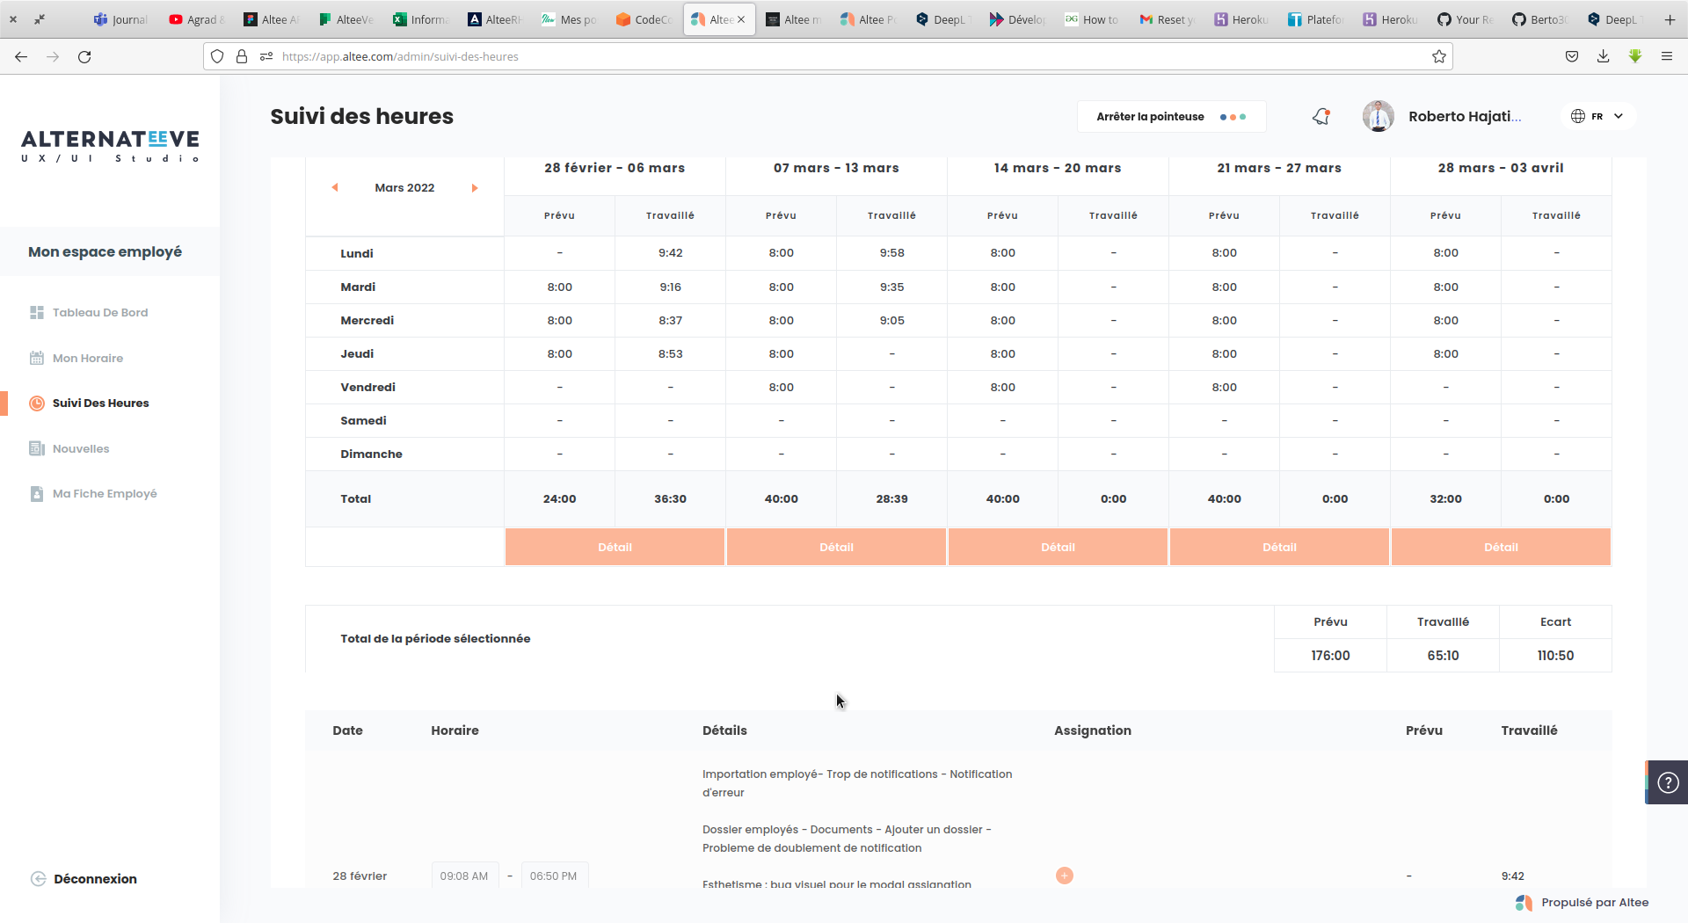Click browser back arrow
This screenshot has width=1688, height=923.
pyautogui.click(x=21, y=56)
